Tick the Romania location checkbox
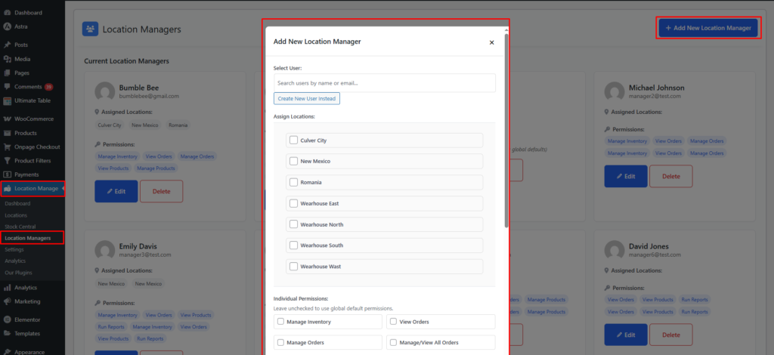 [x=293, y=183]
